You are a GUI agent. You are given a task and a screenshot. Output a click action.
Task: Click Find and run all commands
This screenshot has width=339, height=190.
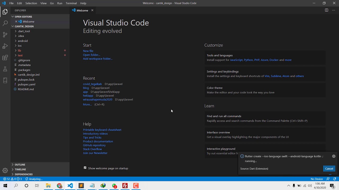(265, 118)
